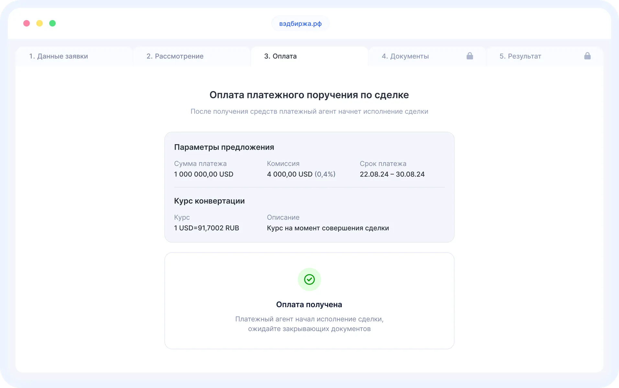This screenshot has width=619, height=388.
Task: Open the locked Документы step
Action: (x=405, y=56)
